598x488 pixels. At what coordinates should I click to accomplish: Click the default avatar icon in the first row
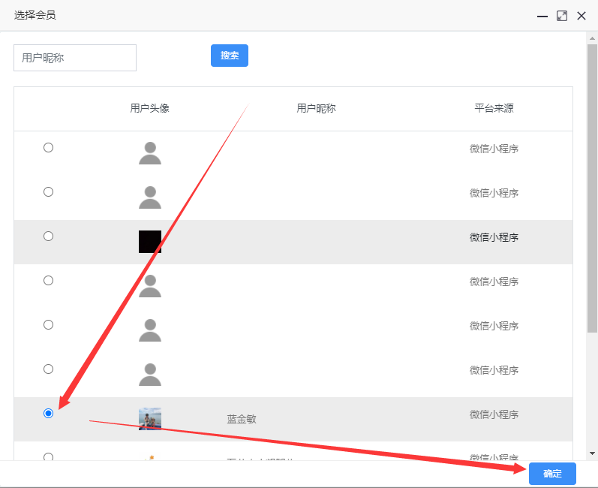click(150, 153)
